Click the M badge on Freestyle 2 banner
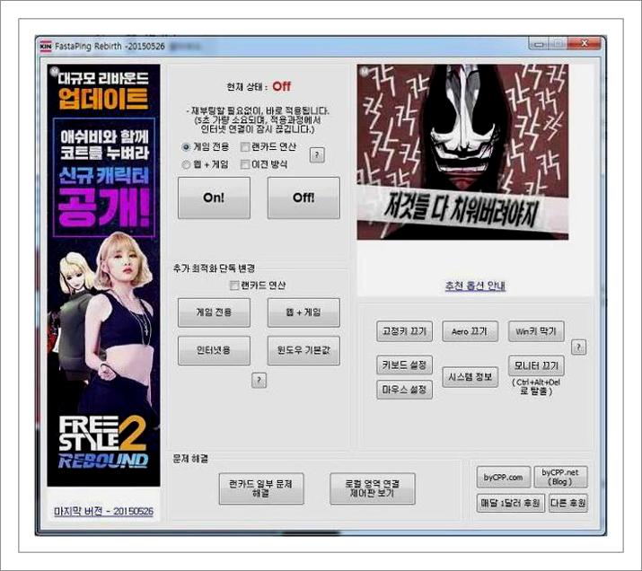This screenshot has width=642, height=571. pyautogui.click(x=53, y=71)
